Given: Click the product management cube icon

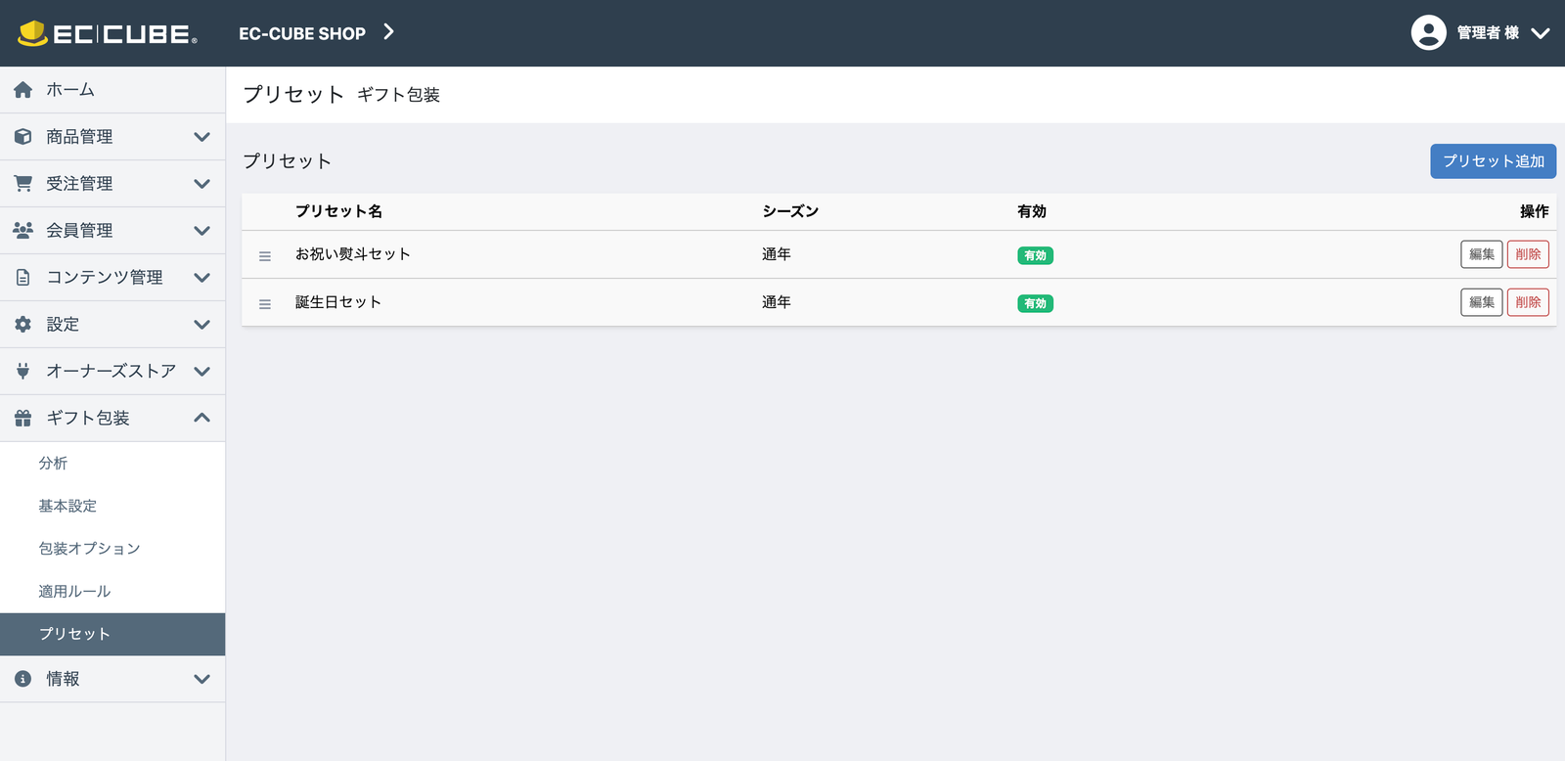Looking at the screenshot, I should [x=23, y=137].
